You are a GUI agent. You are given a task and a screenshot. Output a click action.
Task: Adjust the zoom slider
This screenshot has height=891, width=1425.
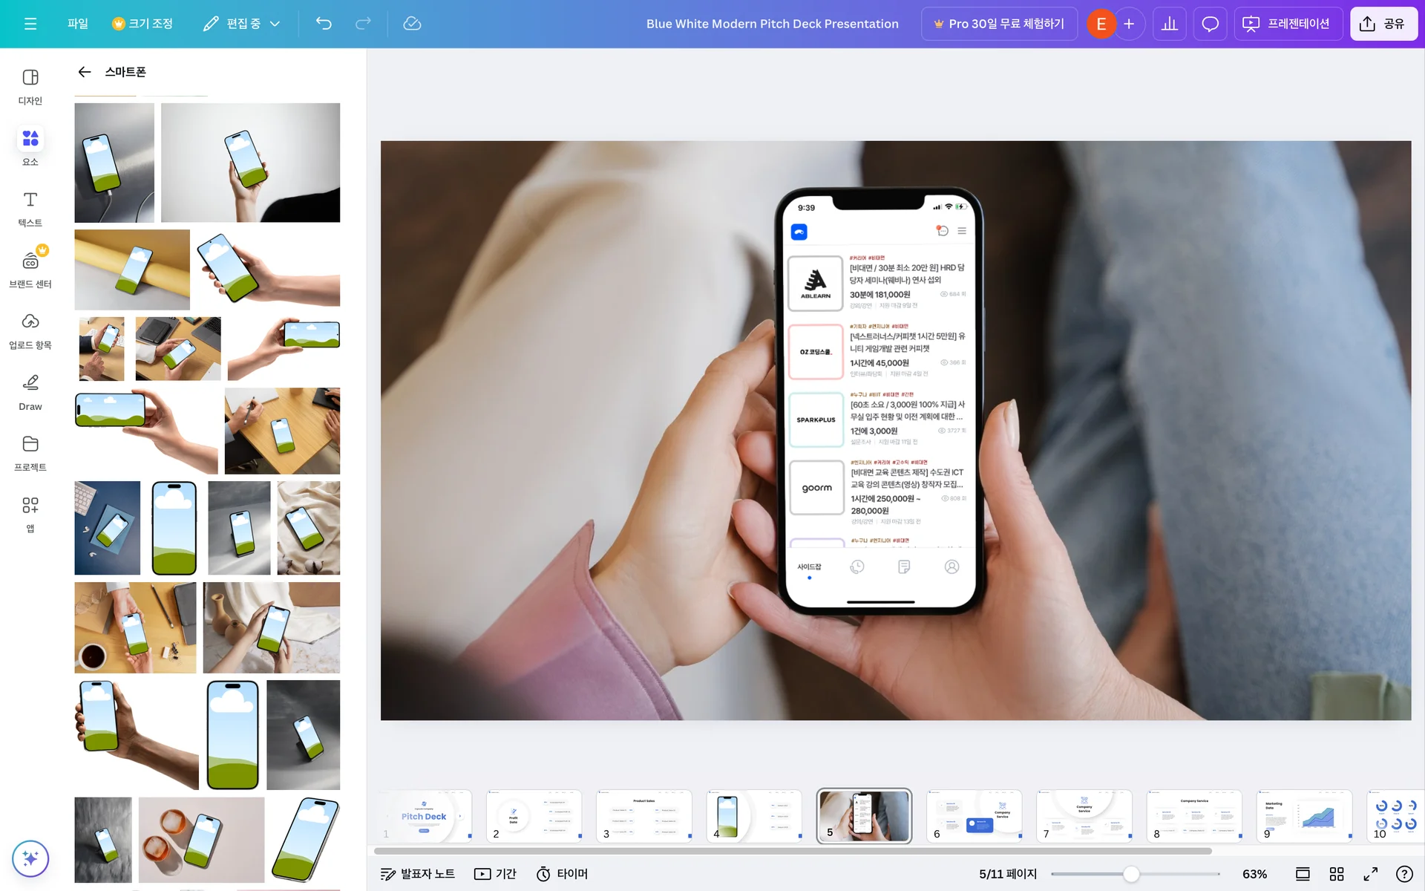pos(1131,874)
